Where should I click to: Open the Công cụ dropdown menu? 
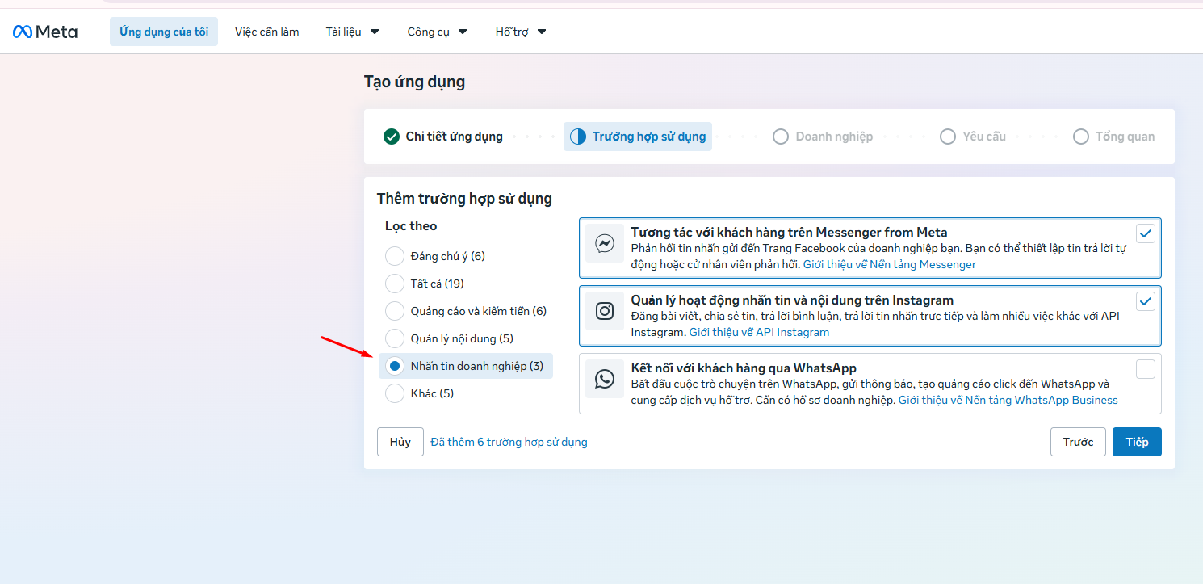point(438,32)
